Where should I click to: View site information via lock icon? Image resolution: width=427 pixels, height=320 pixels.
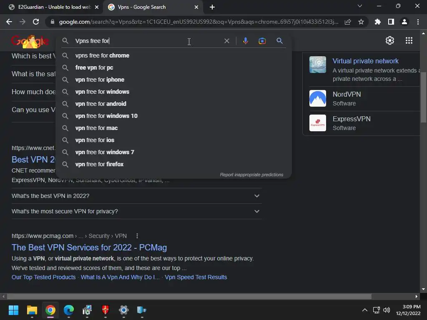[x=53, y=22]
